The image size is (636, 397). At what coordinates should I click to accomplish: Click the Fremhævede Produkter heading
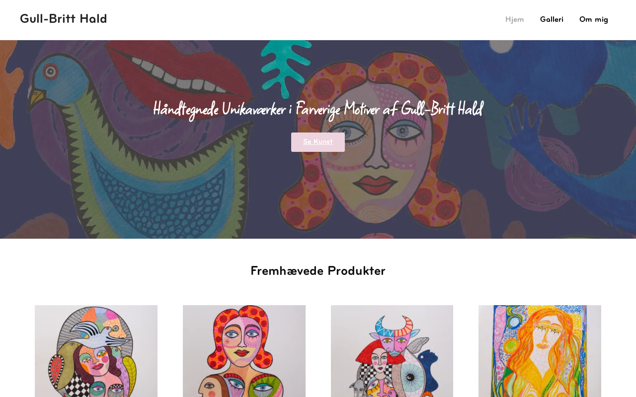pyautogui.click(x=318, y=271)
